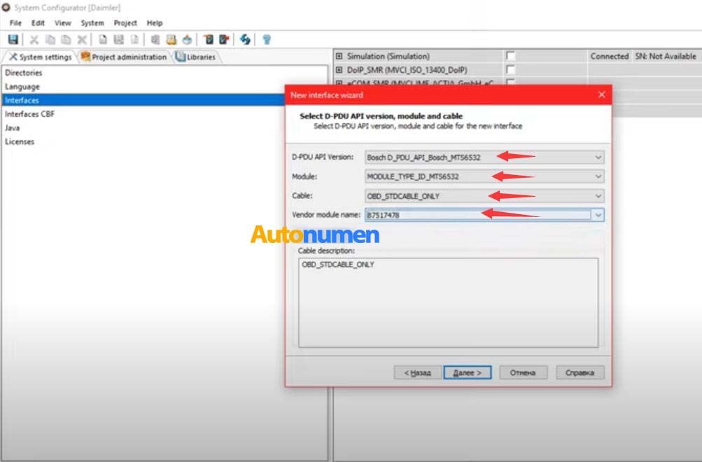Open the D-PDU API Version dropdown
Screen dimensions: 702x462
(x=598, y=157)
